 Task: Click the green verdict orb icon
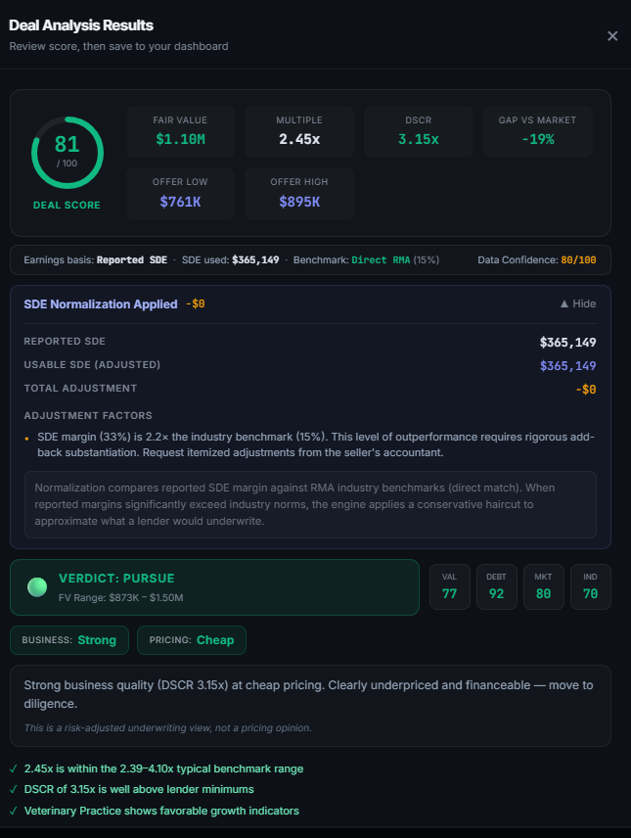point(37,586)
